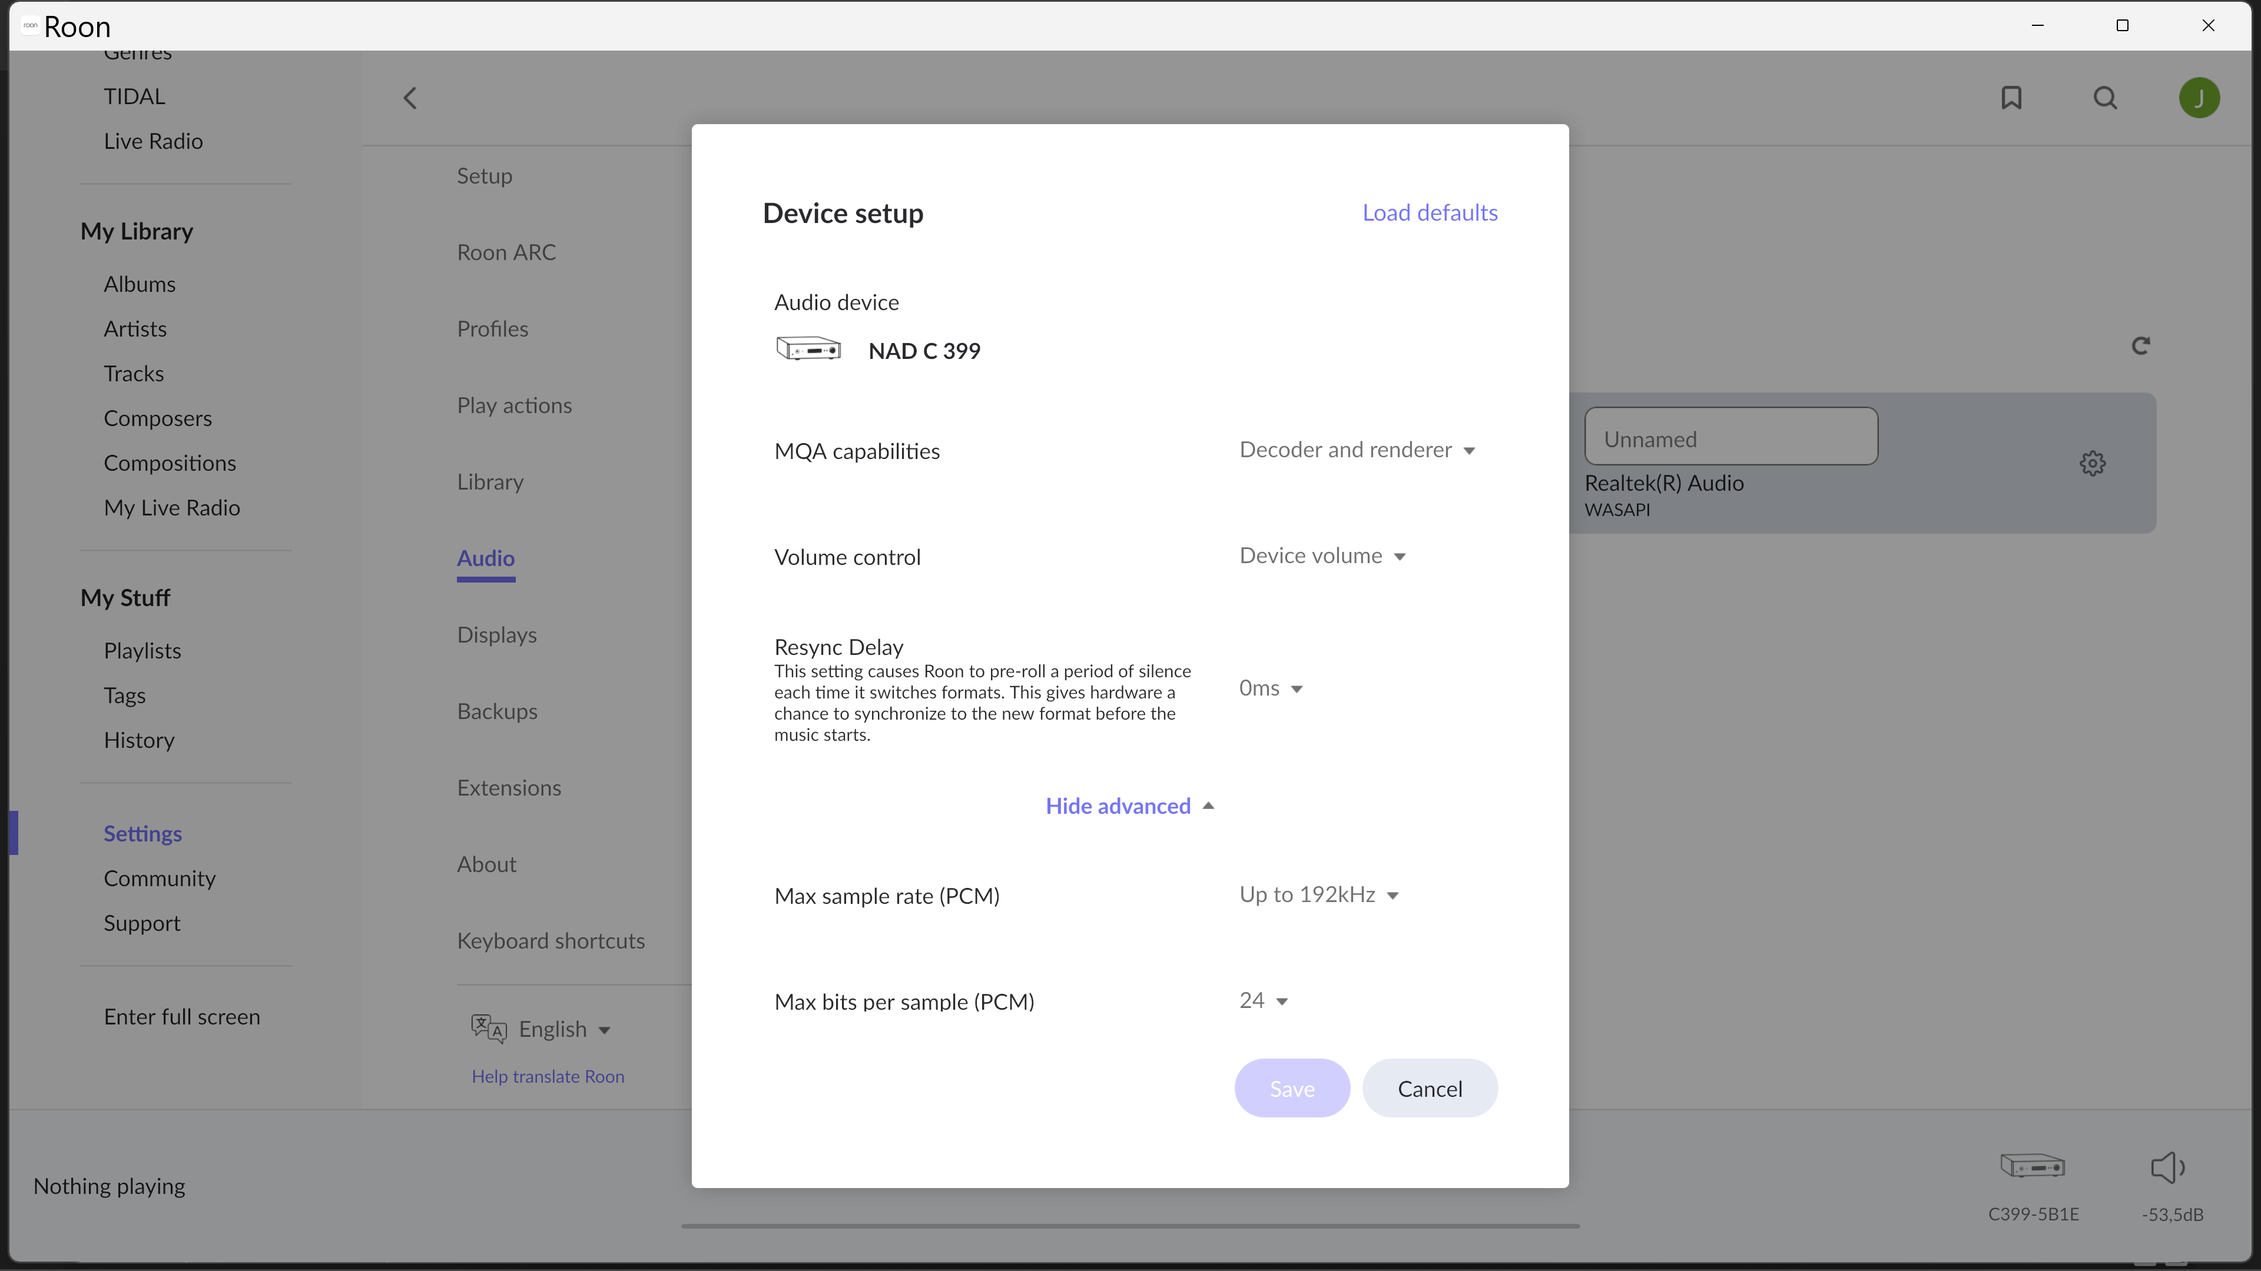Click the language translate icon next to English
This screenshot has height=1271, width=2261.
coord(489,1028)
